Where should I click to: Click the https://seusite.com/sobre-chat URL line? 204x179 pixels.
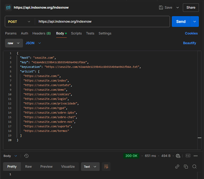(50, 117)
